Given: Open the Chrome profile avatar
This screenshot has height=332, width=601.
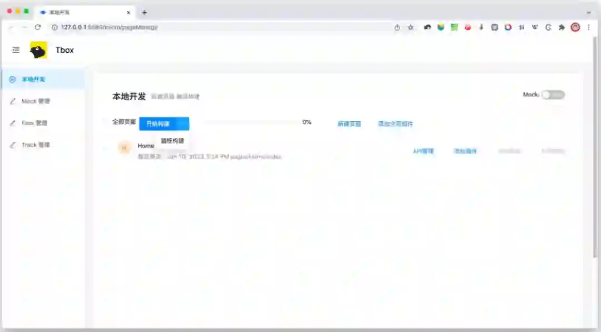Looking at the screenshot, I should tap(575, 27).
